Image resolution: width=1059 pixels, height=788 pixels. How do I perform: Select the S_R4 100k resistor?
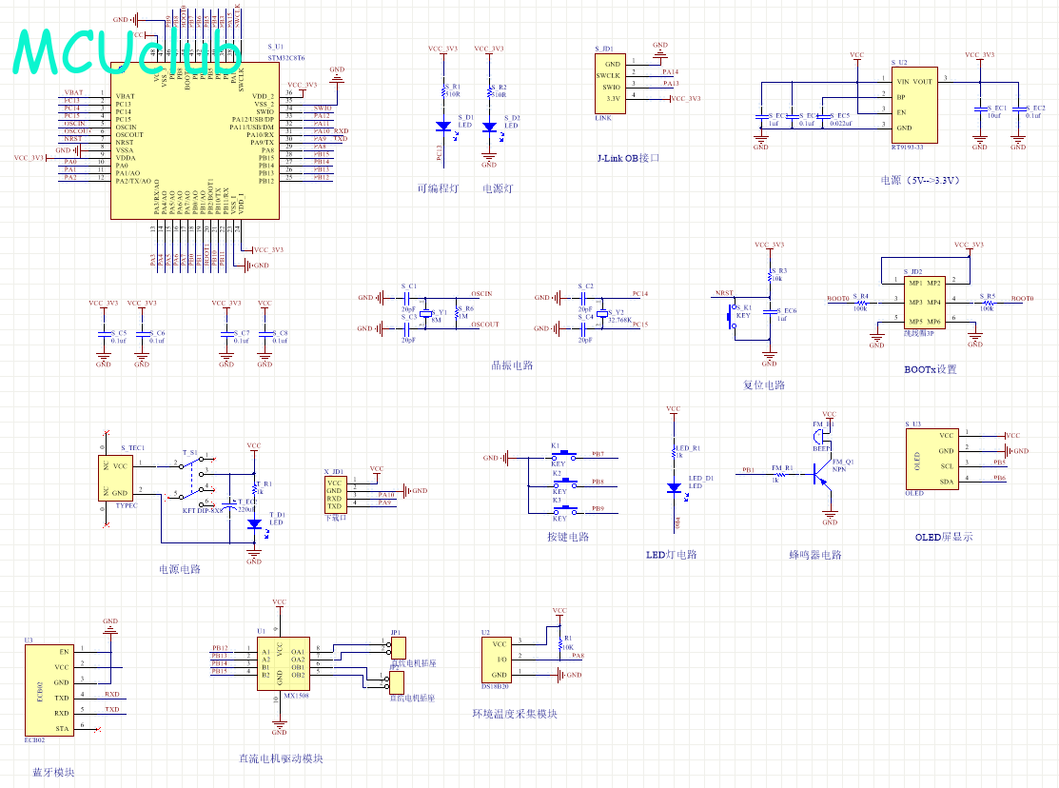point(861,304)
